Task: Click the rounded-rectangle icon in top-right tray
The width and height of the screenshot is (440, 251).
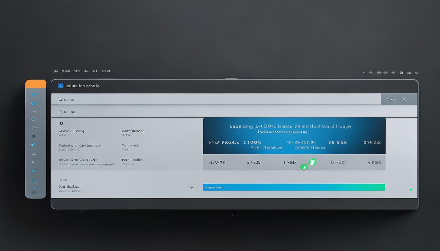Action: tap(409, 73)
